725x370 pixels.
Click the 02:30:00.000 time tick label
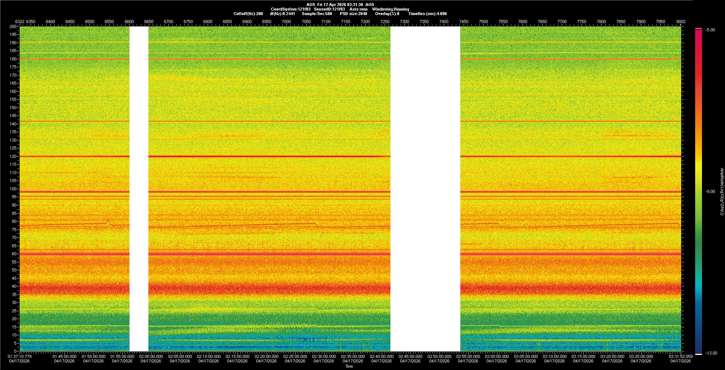point(324,356)
